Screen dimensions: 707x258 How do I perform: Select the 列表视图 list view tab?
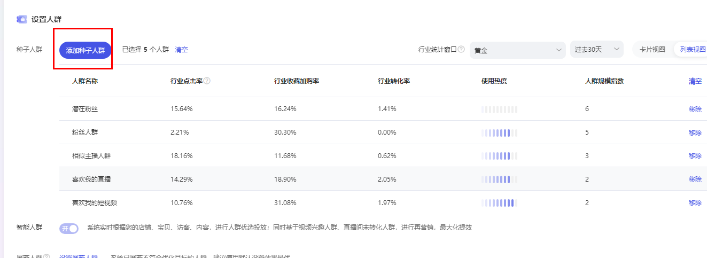pyautogui.click(x=692, y=50)
